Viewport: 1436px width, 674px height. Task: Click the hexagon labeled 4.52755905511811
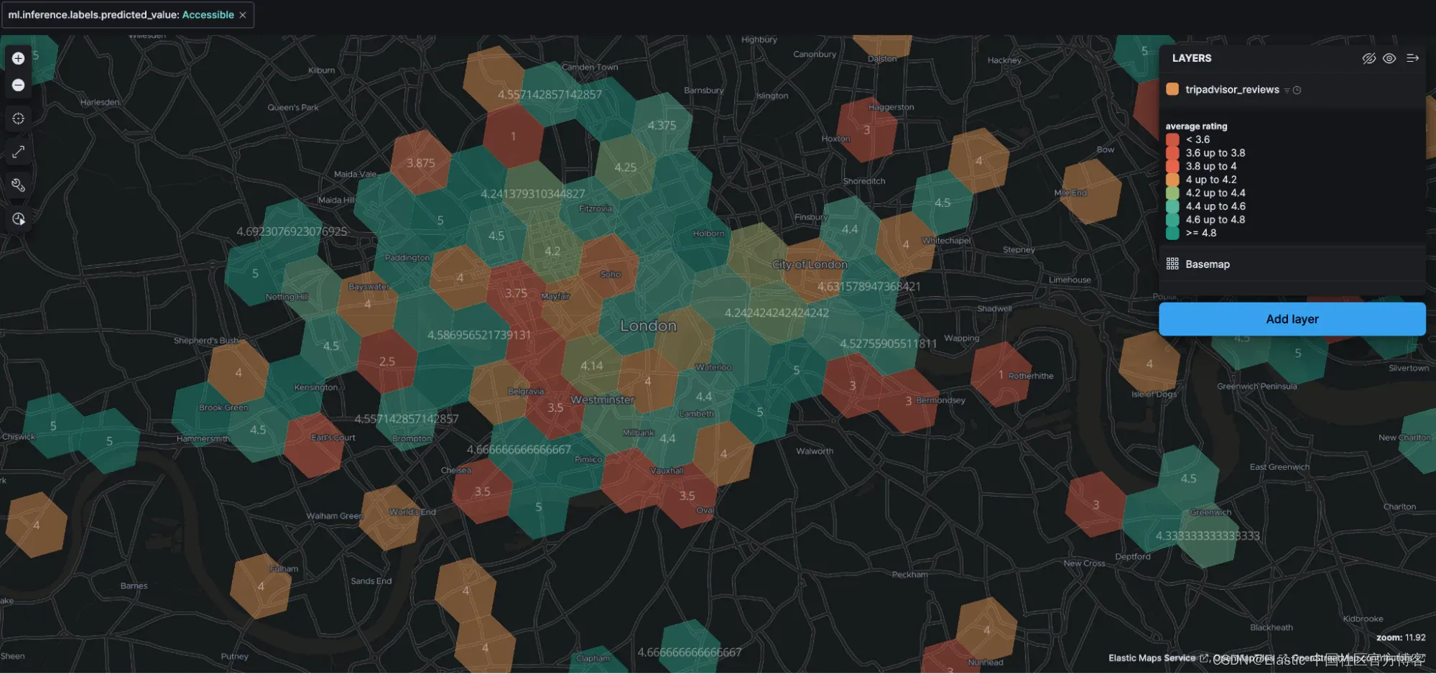click(x=889, y=343)
